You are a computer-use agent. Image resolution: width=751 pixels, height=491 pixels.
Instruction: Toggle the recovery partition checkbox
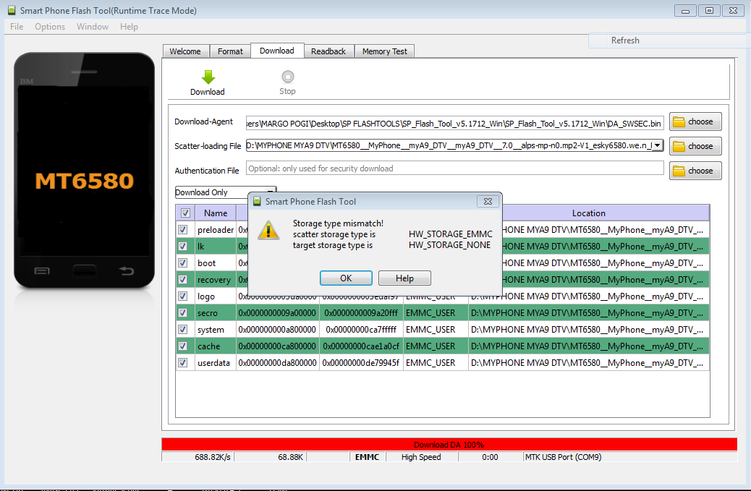point(183,279)
